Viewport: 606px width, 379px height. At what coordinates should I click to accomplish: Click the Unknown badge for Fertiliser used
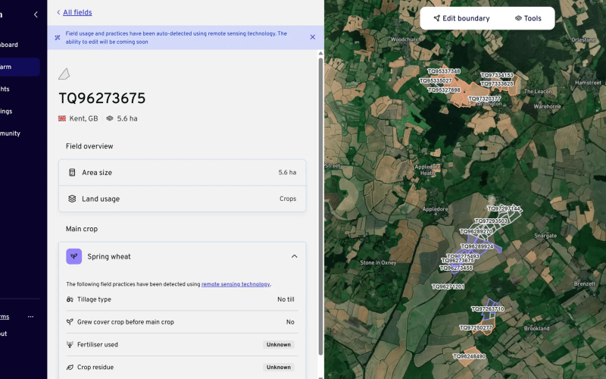(x=279, y=345)
